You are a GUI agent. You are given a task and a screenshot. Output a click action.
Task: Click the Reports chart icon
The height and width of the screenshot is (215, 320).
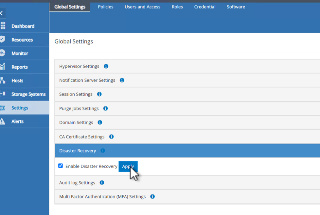tap(3, 67)
